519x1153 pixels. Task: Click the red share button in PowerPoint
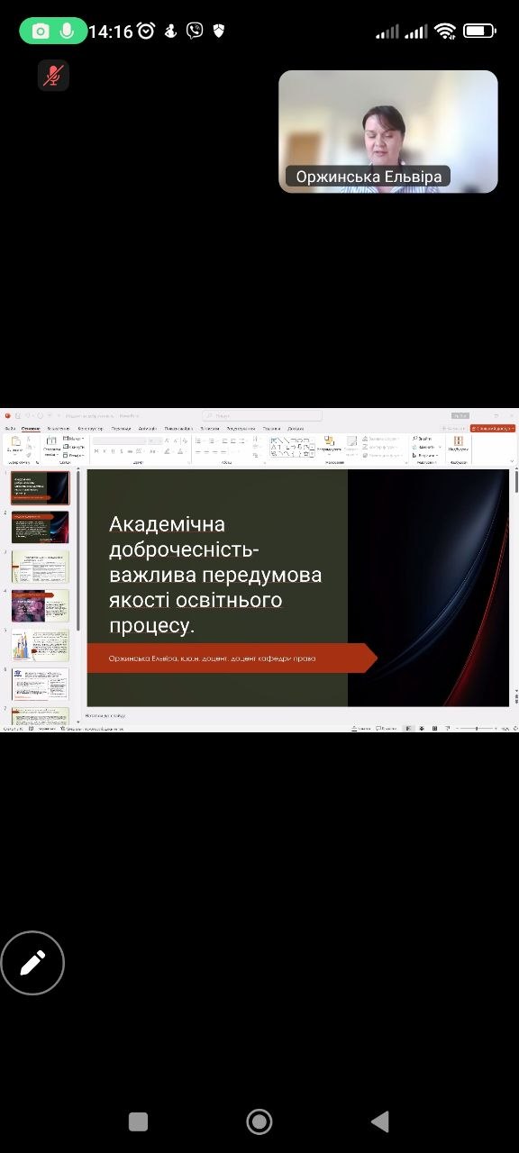click(492, 429)
